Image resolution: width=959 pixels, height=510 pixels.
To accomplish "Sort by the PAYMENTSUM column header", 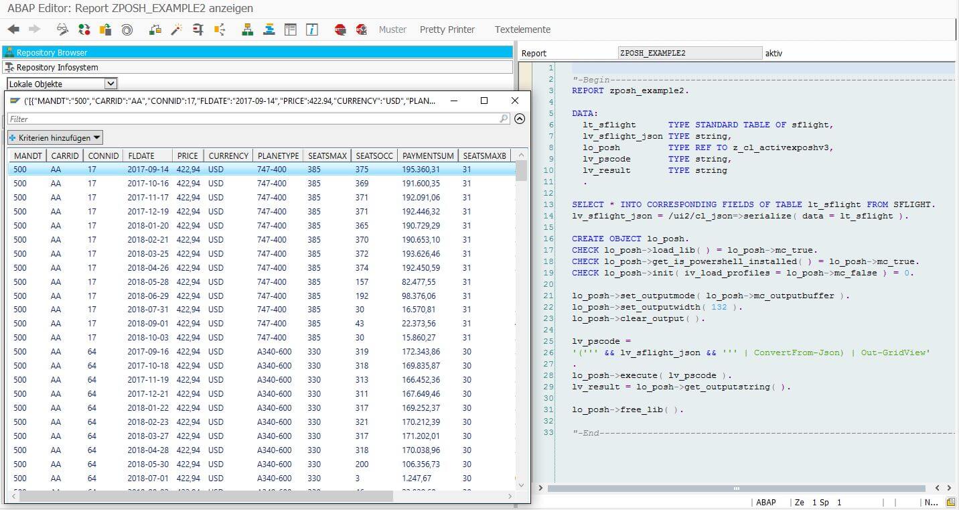I will [427, 155].
